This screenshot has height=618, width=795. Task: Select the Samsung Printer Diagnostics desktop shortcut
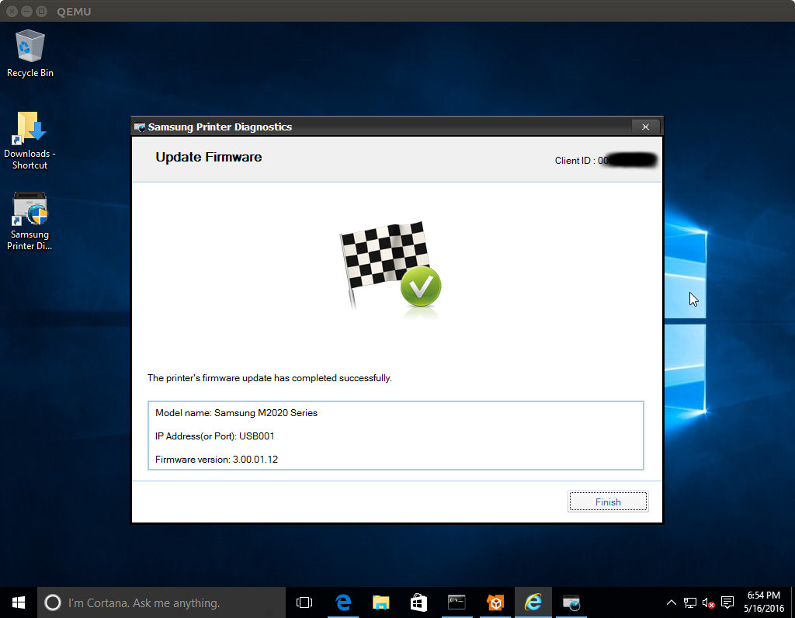pyautogui.click(x=30, y=221)
